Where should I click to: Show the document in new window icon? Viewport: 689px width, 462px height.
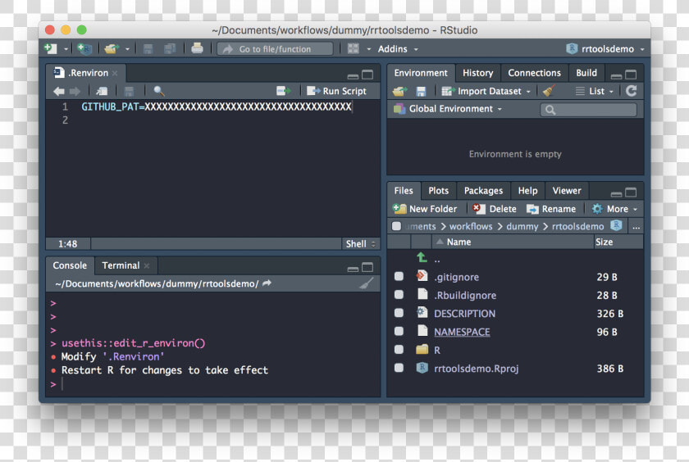(x=102, y=91)
